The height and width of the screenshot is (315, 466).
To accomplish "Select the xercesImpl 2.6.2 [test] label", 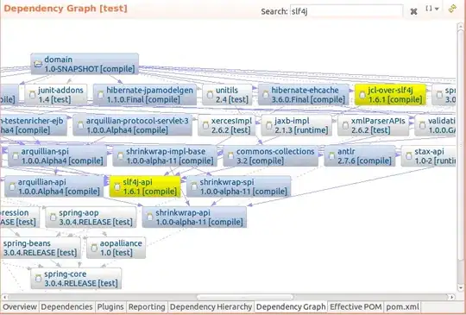I will coord(231,125).
